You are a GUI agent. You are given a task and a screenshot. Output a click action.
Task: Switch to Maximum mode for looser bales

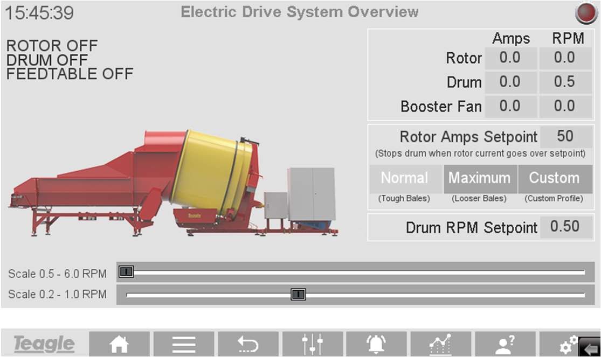pos(479,178)
